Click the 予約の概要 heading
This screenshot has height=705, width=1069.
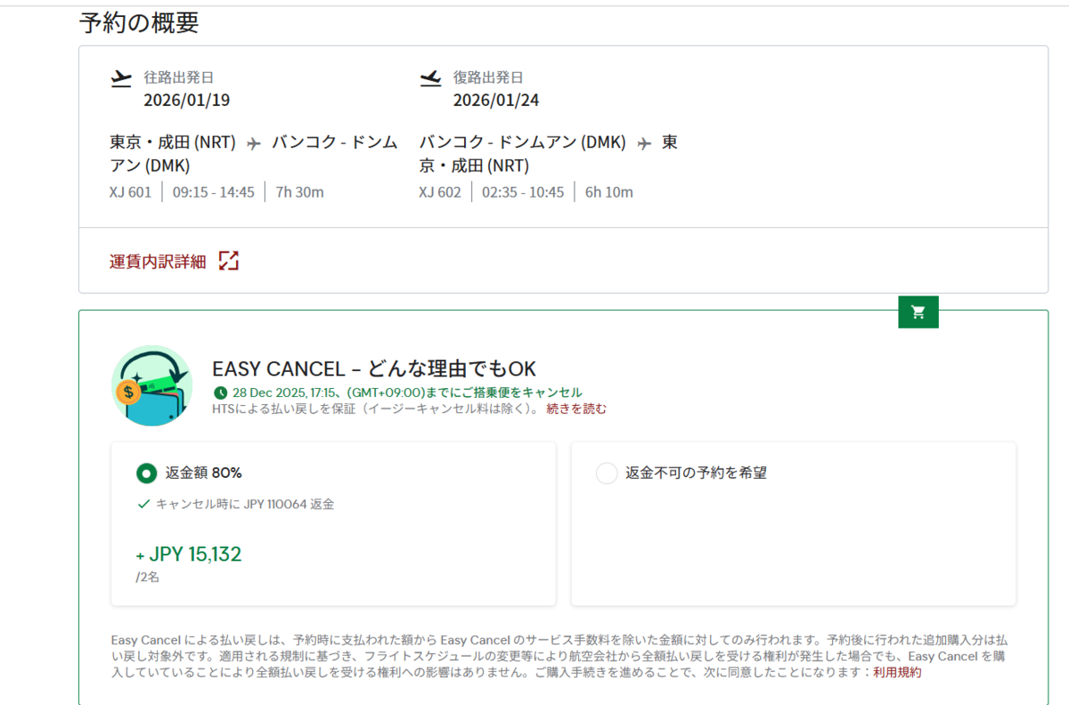(139, 23)
